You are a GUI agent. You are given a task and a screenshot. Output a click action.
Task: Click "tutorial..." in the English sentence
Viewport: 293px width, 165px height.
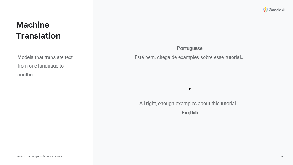click(x=230, y=104)
